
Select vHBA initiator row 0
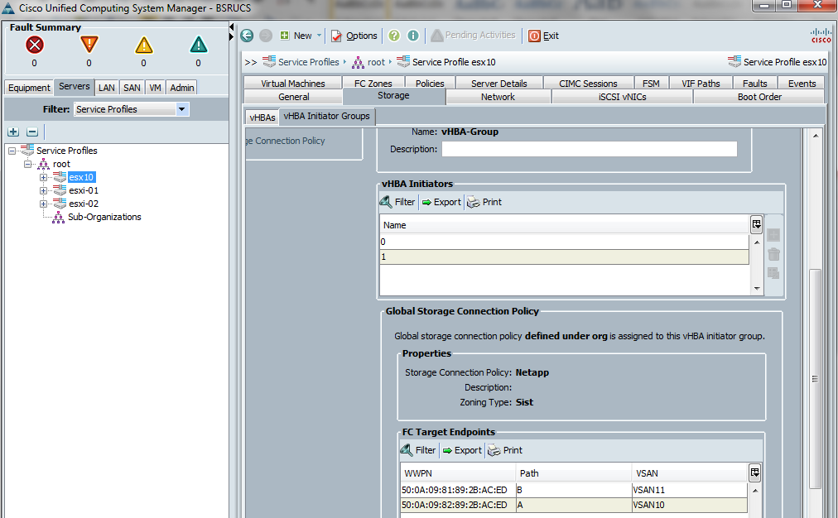click(x=564, y=242)
